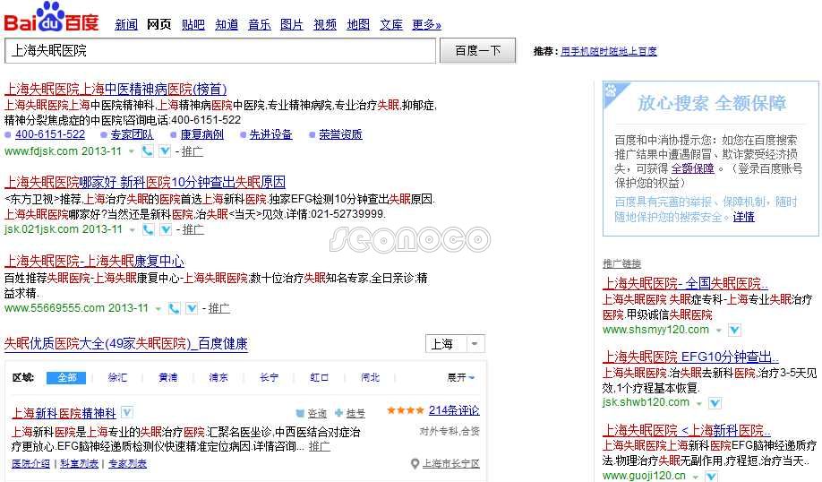Screen dimensions: 822x482
Task: Click the phone icon next to www.55669555.com
Action: point(174,308)
